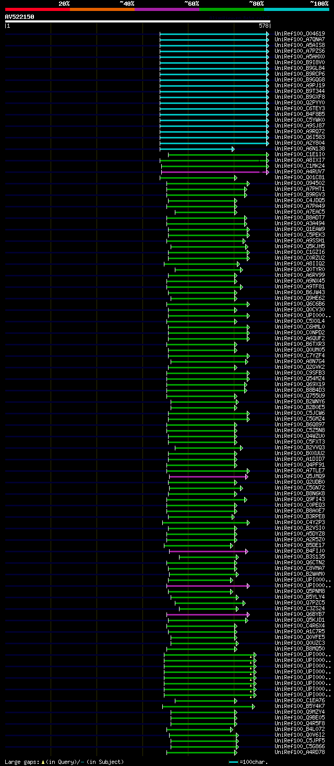Select label UniRef100_Q5KJH5
Viewport: 334px width, 766px height.
tap(300, 246)
